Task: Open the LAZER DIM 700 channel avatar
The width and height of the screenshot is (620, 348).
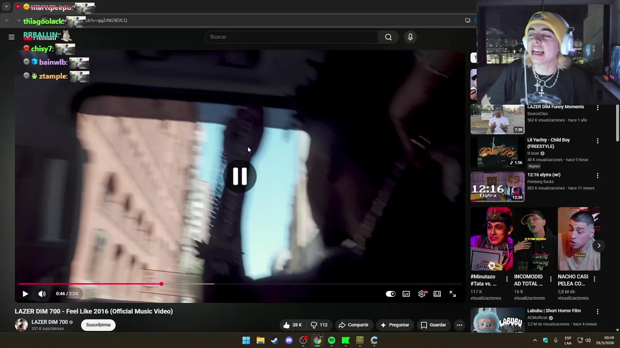Action: (x=21, y=325)
